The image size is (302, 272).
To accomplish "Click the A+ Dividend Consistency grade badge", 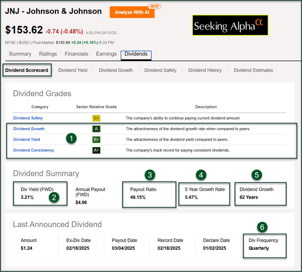I will click(96, 150).
